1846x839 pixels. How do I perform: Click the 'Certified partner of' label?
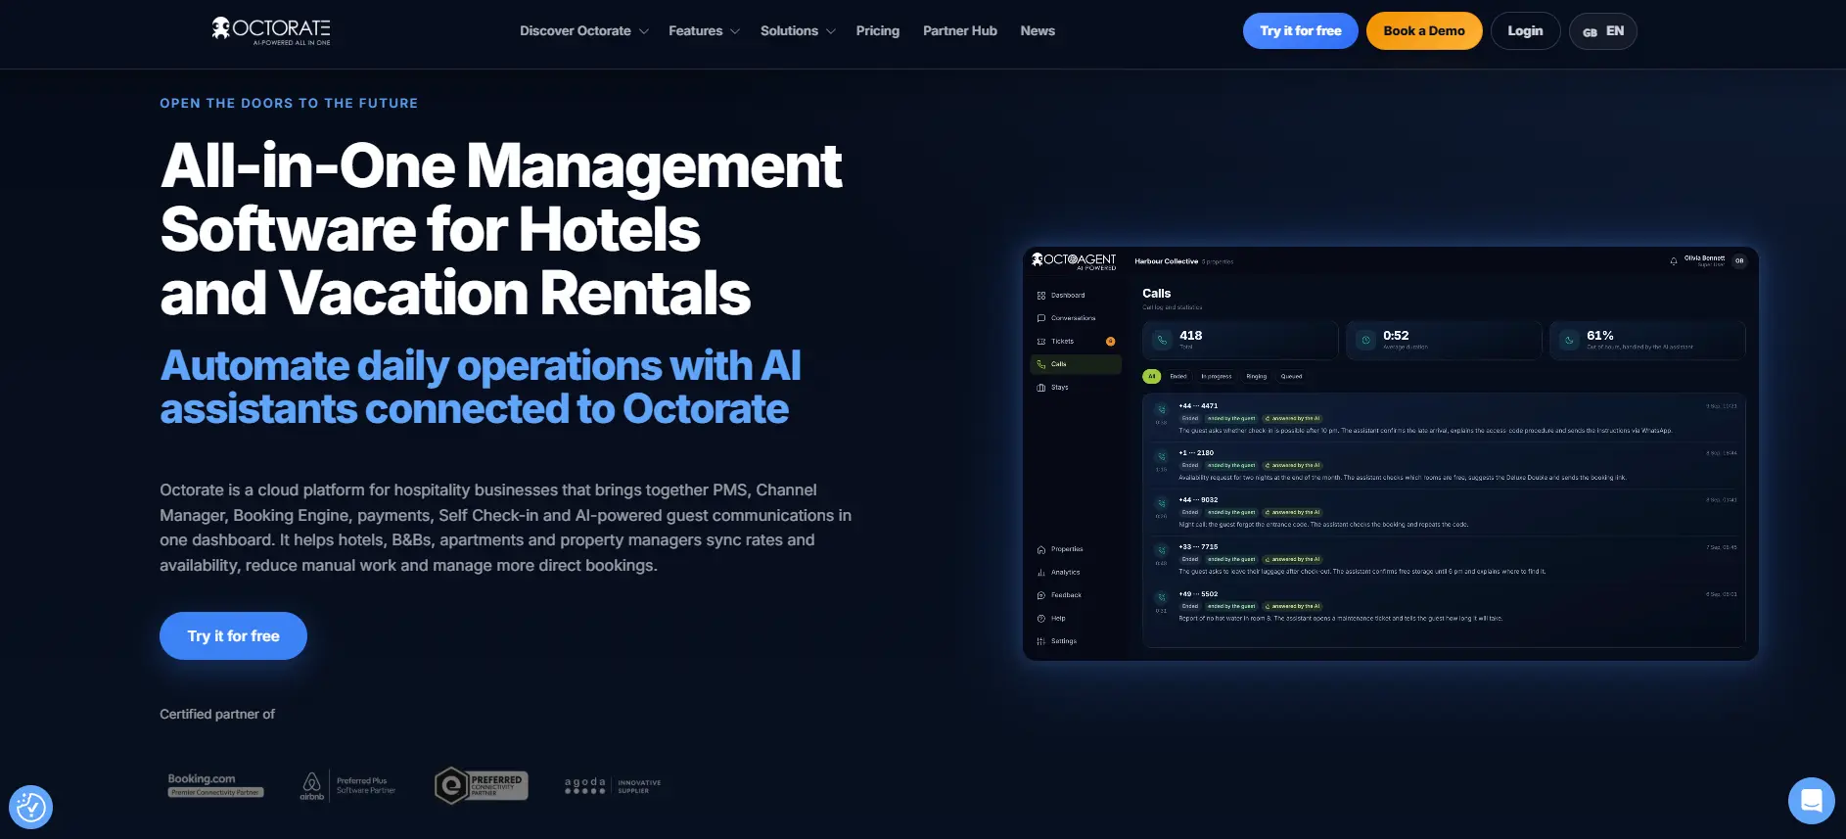(217, 715)
